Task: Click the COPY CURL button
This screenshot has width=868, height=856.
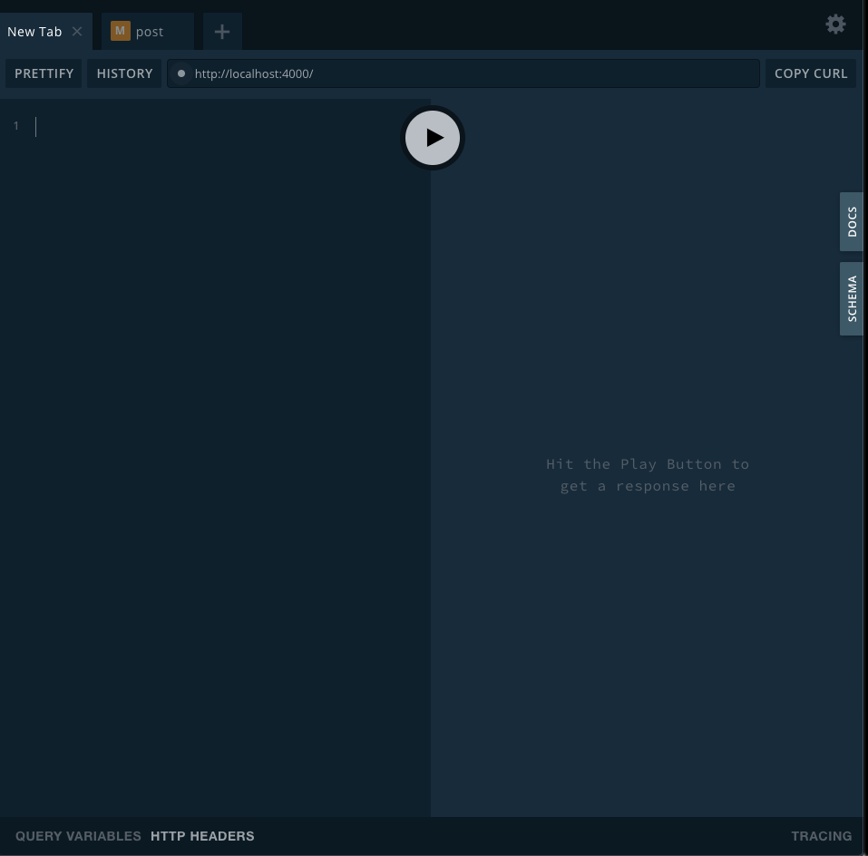Action: [810, 73]
